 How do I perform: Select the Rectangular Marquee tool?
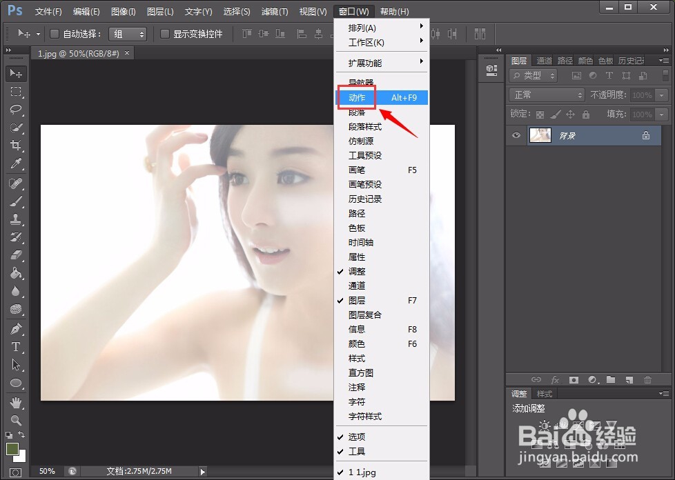point(16,92)
